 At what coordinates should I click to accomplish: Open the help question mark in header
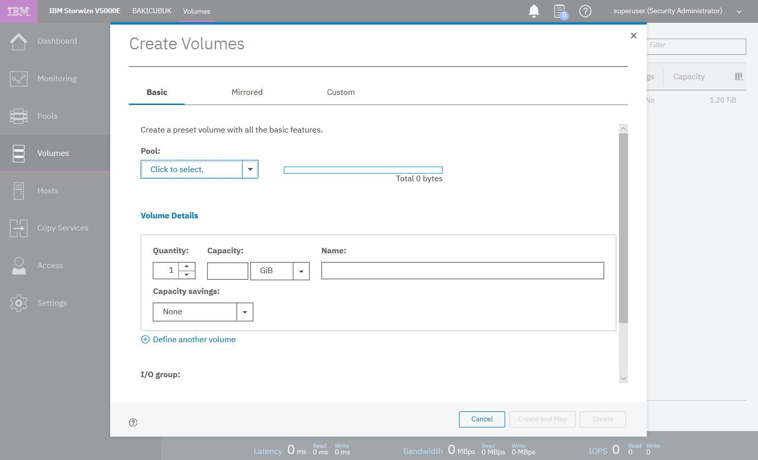[x=585, y=11]
